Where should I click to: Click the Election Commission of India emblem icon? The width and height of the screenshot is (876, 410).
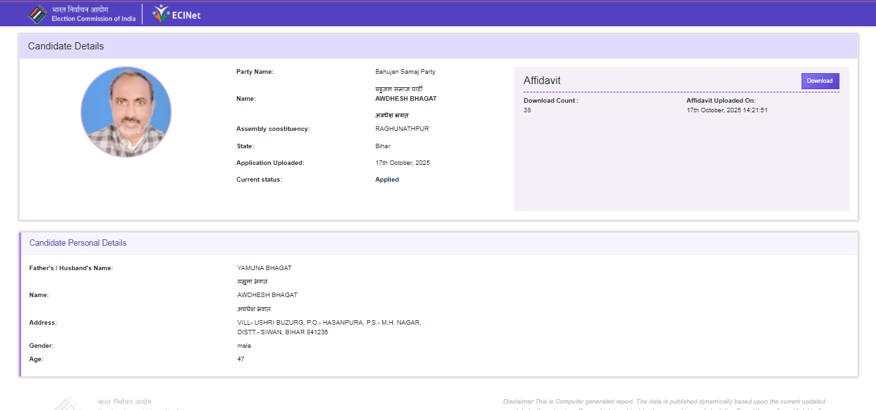[38, 14]
